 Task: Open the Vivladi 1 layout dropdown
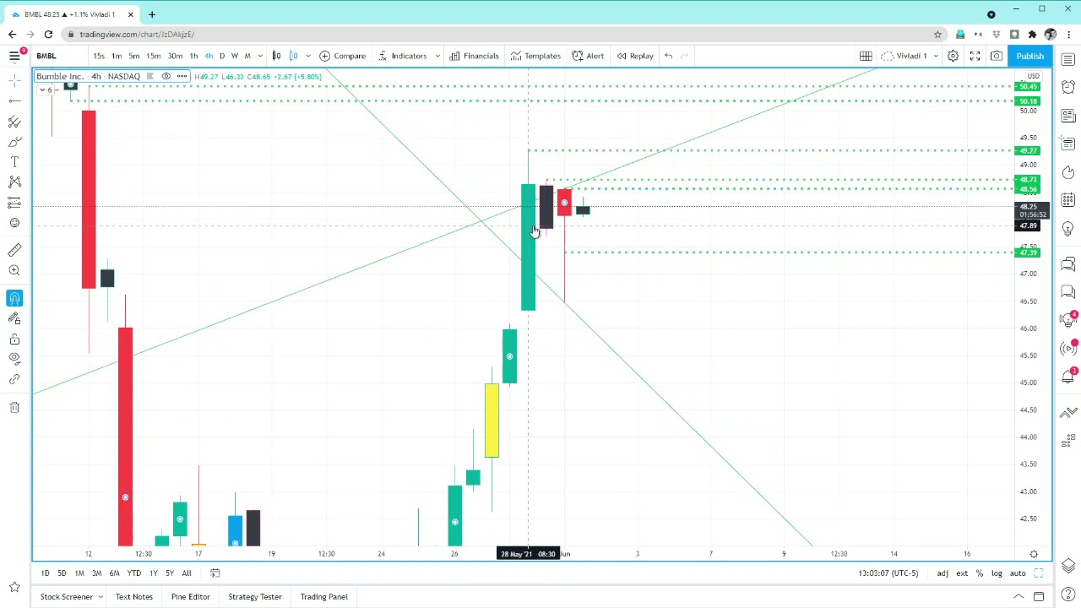(x=910, y=56)
